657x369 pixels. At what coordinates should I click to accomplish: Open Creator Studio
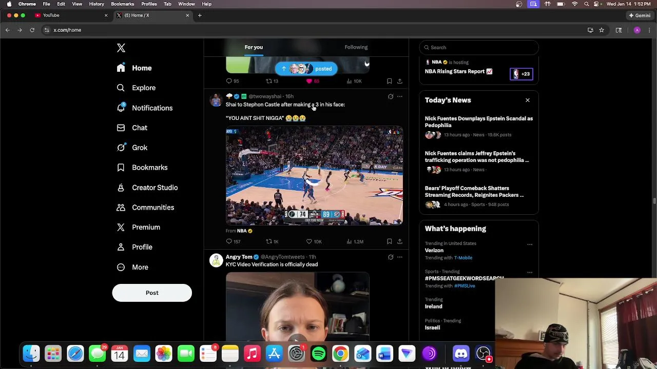click(147, 188)
